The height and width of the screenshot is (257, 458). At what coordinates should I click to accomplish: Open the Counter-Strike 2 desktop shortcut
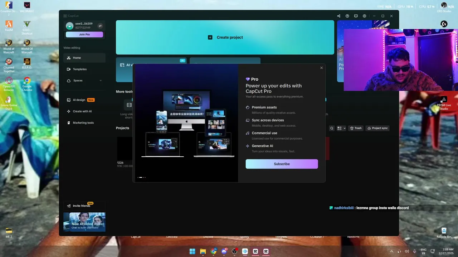click(x=9, y=8)
